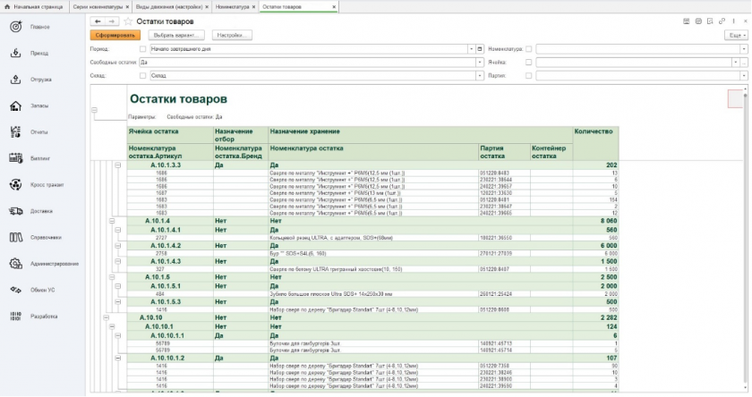Open the Свободные остатки dropdown arrow
The height and width of the screenshot is (397, 752).
tap(480, 63)
